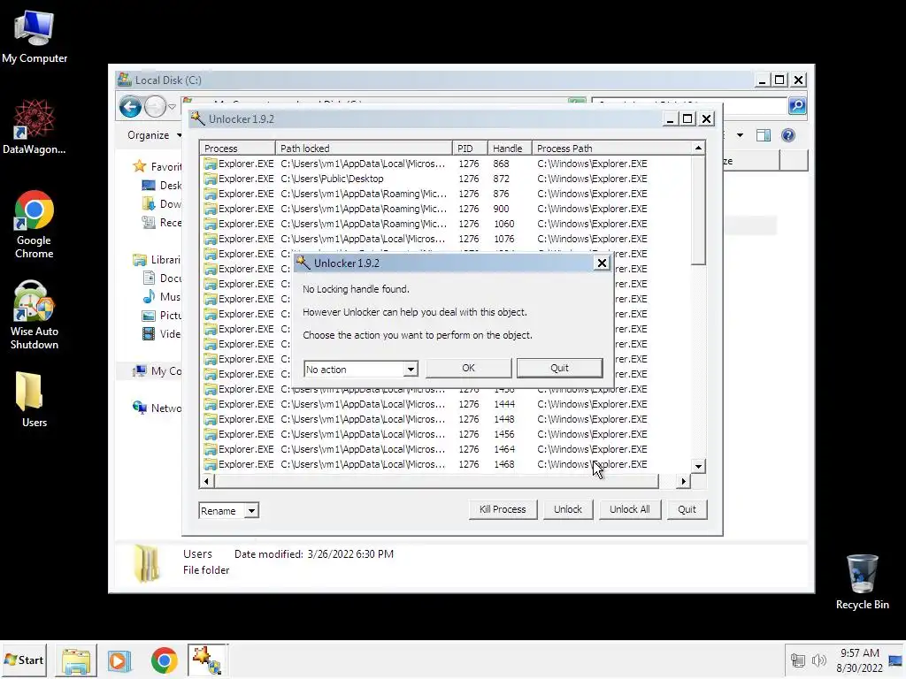906x679 pixels.
Task: Select Documents library in sidebar
Action: (x=162, y=278)
